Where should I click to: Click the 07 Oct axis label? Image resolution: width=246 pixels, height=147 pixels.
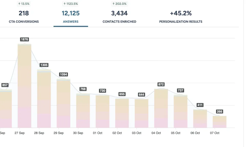click(x=215, y=133)
